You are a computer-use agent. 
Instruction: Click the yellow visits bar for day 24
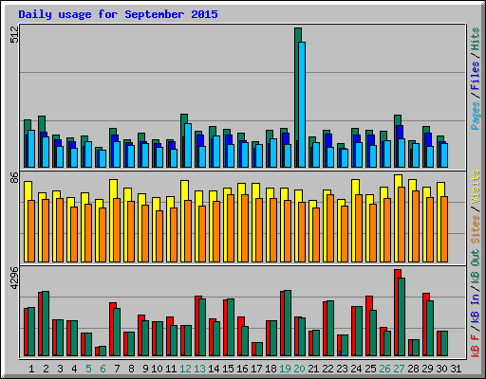353,221
